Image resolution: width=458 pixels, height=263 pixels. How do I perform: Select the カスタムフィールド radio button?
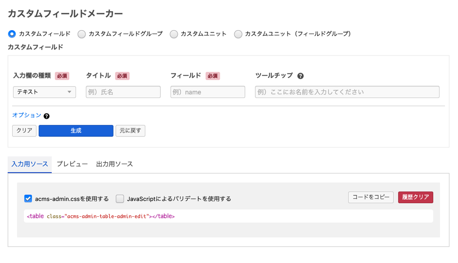click(12, 34)
